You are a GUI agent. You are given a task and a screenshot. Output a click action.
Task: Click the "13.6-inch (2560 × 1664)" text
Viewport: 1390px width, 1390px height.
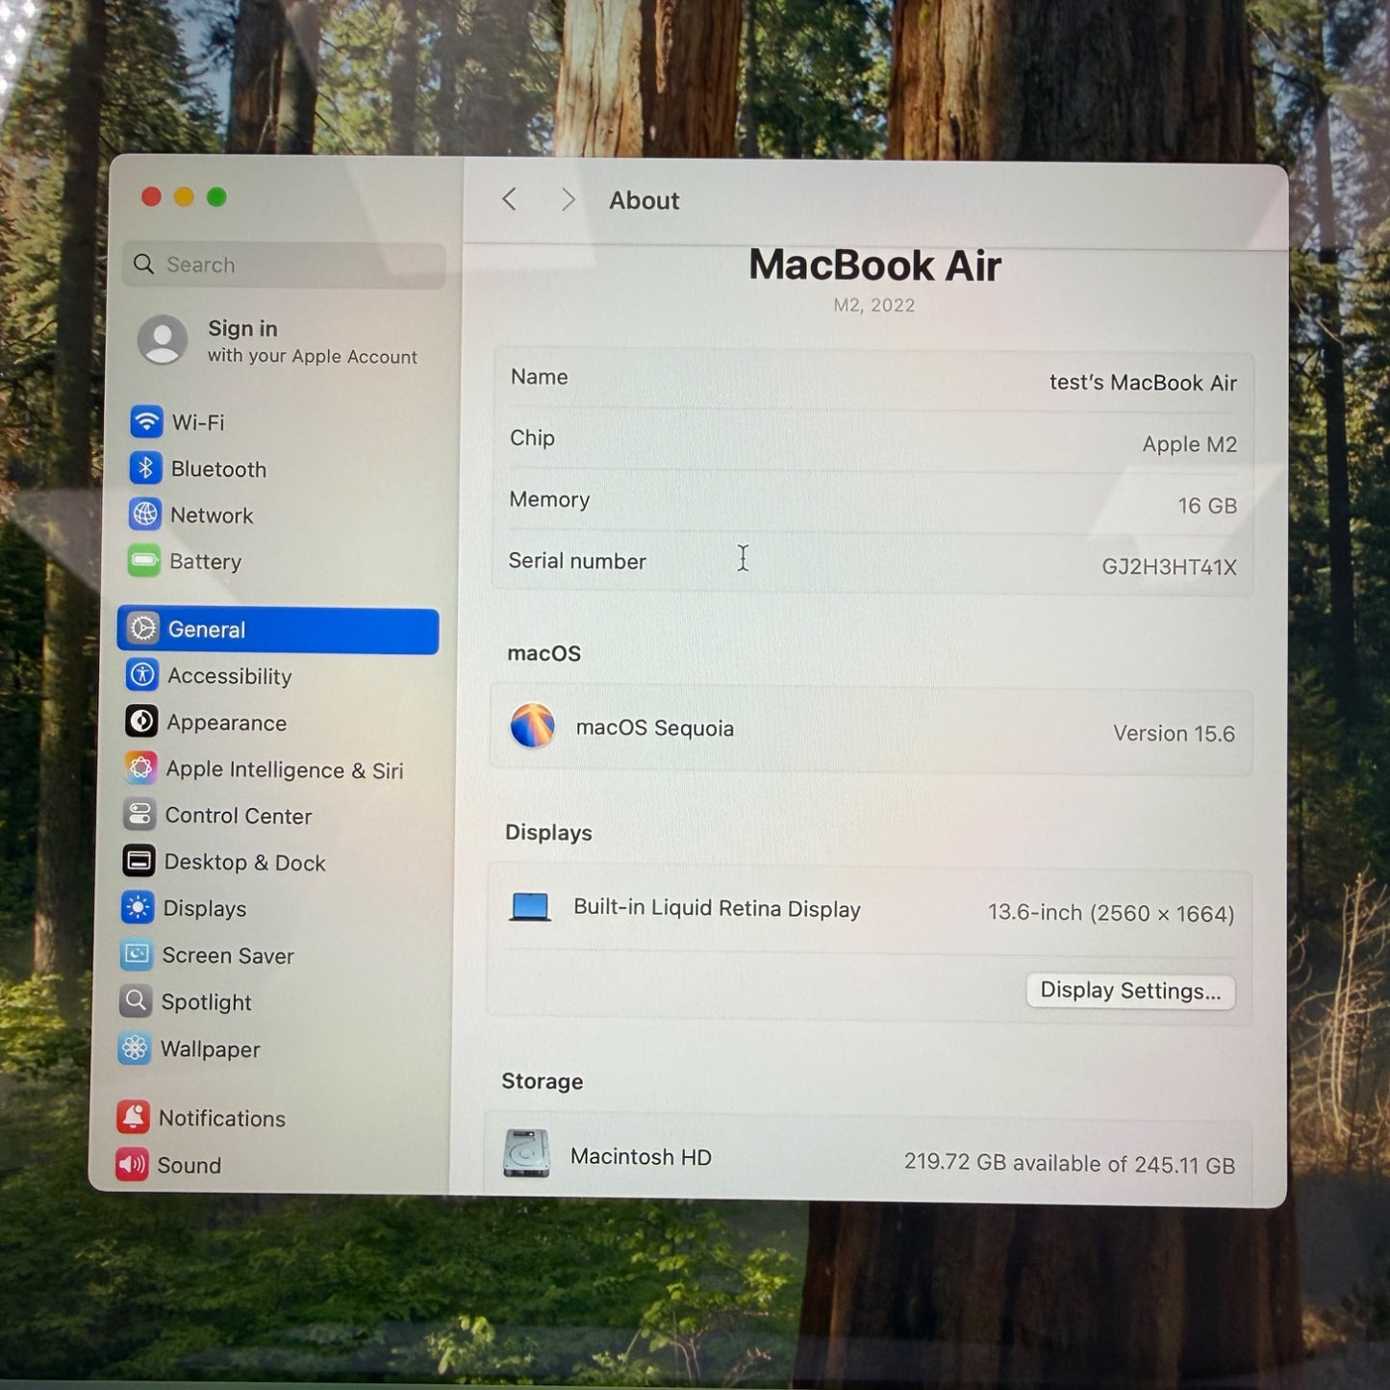[1111, 913]
